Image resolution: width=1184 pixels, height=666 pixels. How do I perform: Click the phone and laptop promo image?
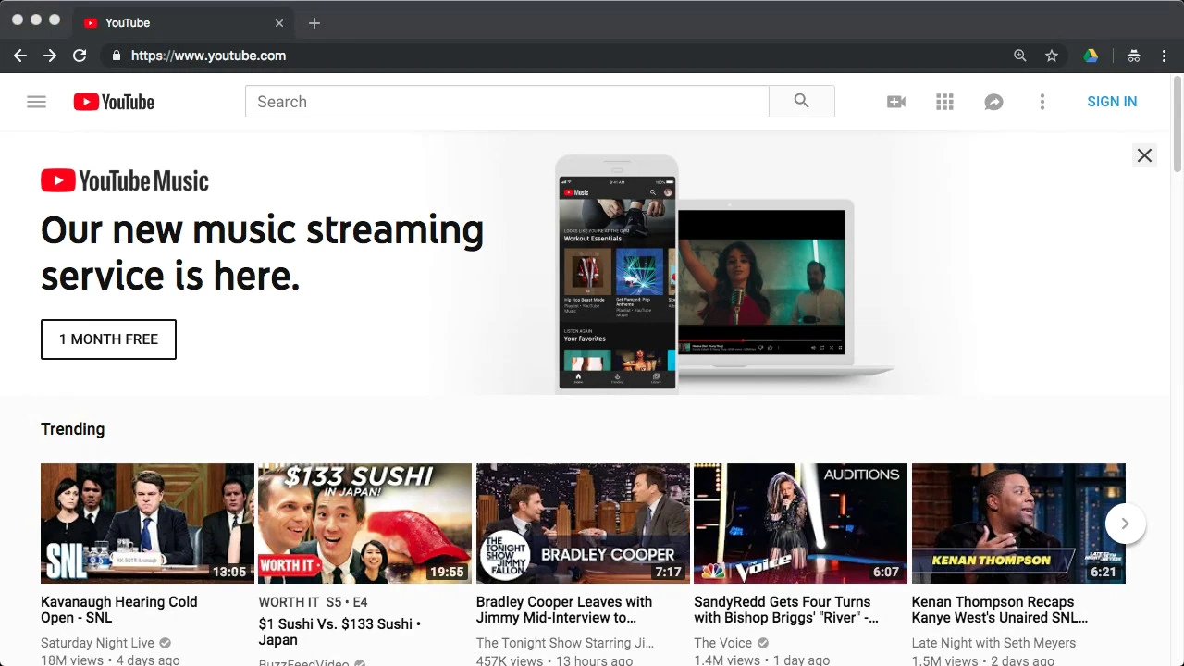[724, 275]
